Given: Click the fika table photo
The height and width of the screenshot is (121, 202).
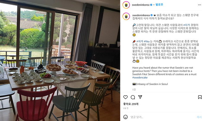Looking at the screenshot, I should pos(60,60).
